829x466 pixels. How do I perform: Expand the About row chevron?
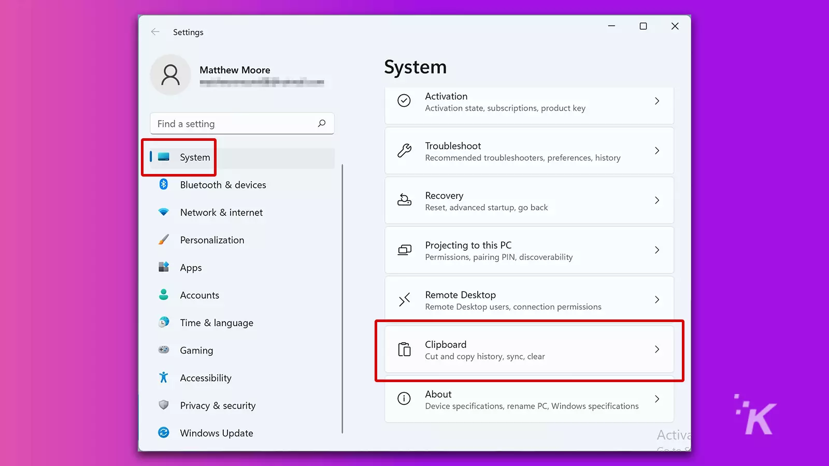657,399
